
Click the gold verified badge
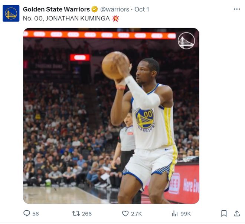coord(95,9)
